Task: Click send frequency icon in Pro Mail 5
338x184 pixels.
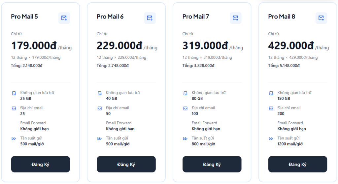Action: pyautogui.click(x=14, y=138)
